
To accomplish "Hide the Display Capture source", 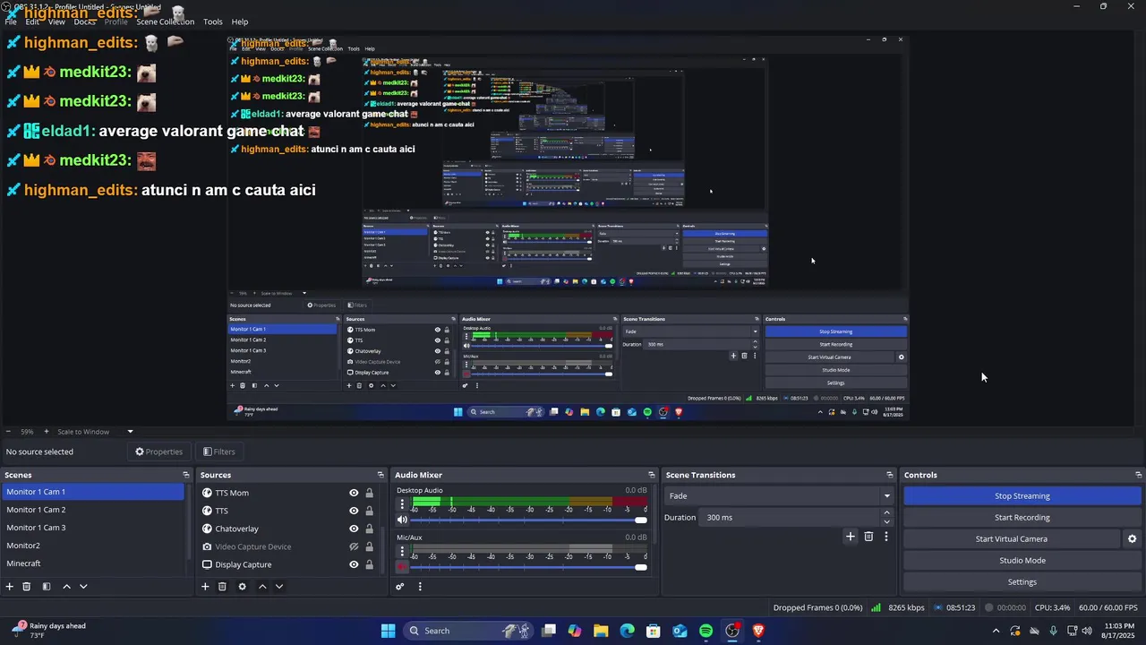I will [x=354, y=564].
